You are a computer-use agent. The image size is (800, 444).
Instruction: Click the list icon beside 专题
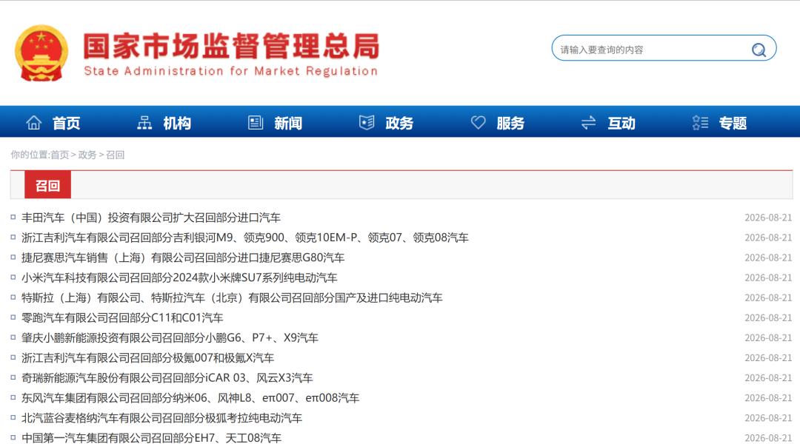pos(700,122)
